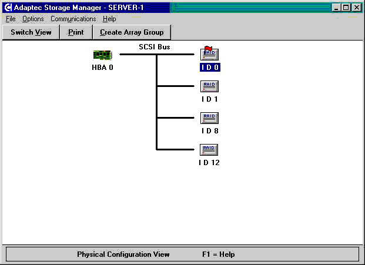Select the HBA 0 controller card icon
Viewport: 365px width, 265px height.
(x=103, y=55)
